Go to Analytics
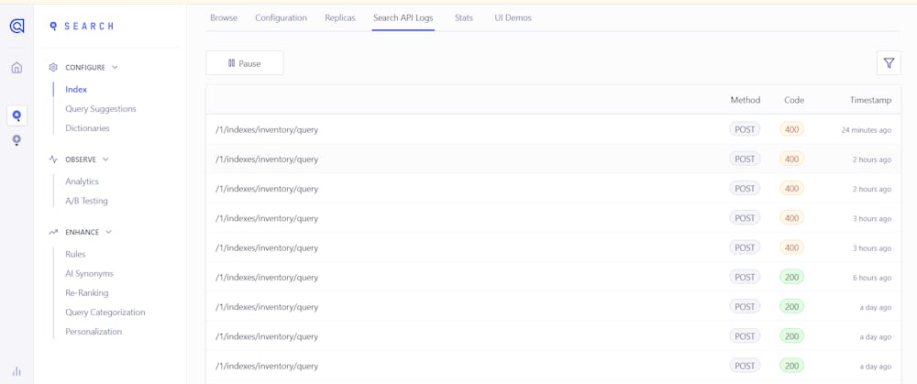 pyautogui.click(x=82, y=181)
